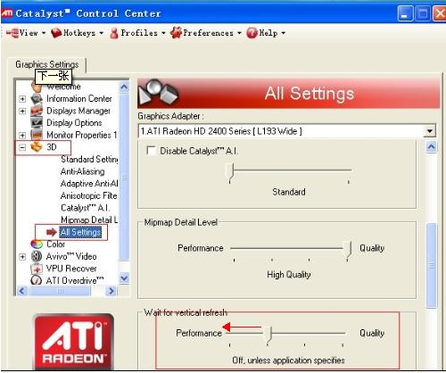Select Anisotropic Filtering tree item
Screen dimensions: 446x373
(x=88, y=195)
